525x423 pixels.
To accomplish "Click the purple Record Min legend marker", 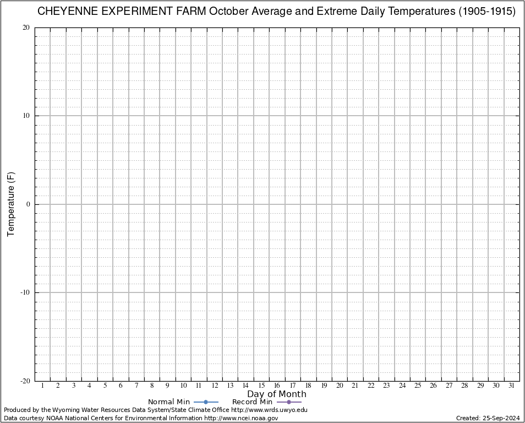I will (x=289, y=402).
